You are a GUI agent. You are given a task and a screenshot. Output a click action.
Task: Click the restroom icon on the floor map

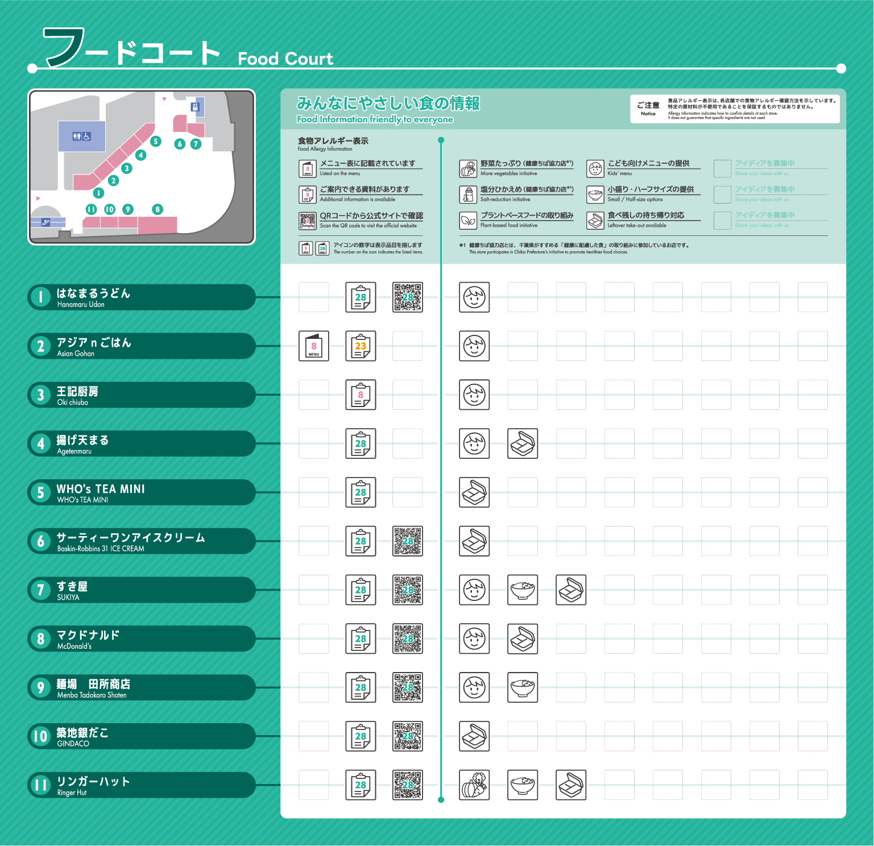tap(81, 136)
